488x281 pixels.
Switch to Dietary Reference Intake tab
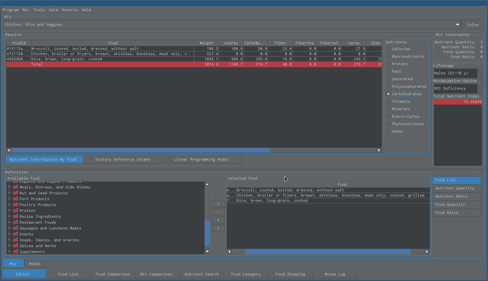[123, 159]
